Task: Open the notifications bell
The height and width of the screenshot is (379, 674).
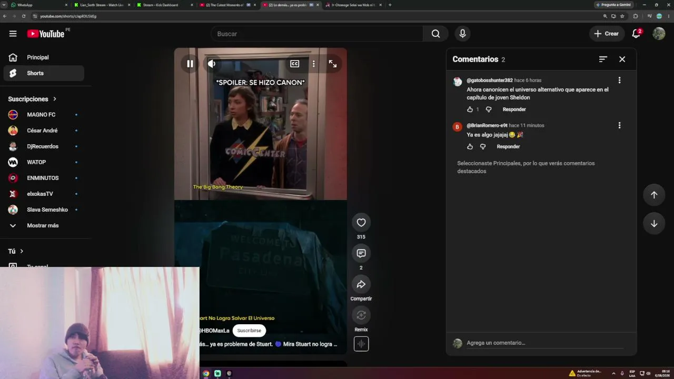Action: 636,34
